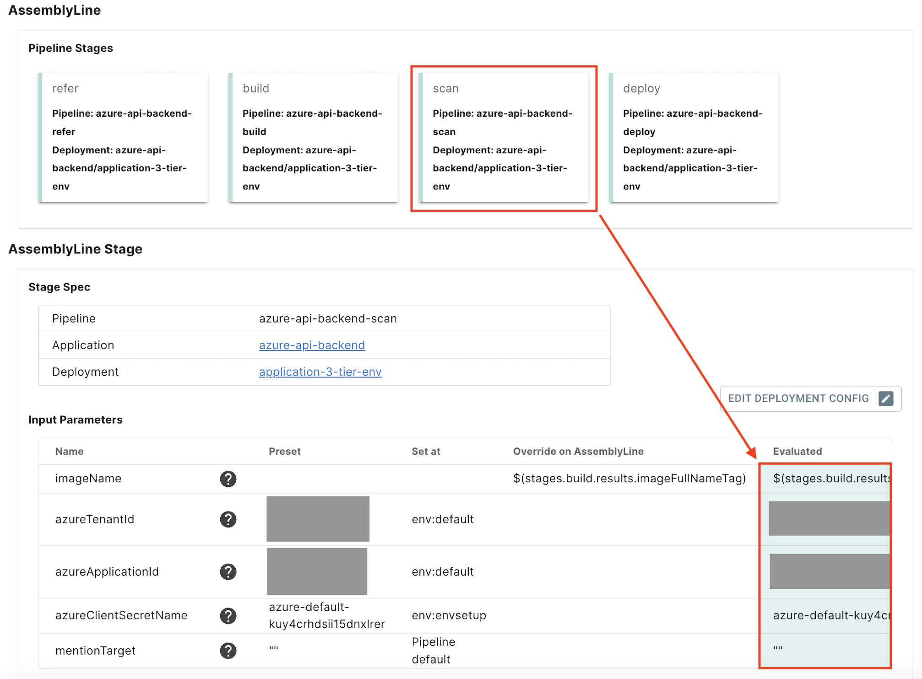Image resolution: width=922 pixels, height=679 pixels.
Task: Click imageName override expression value
Action: click(x=629, y=479)
